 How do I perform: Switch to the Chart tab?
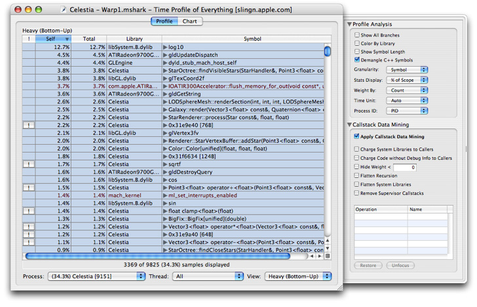(189, 22)
